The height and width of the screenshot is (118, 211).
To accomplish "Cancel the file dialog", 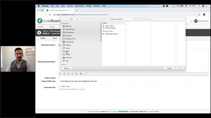I will coord(169,68).
